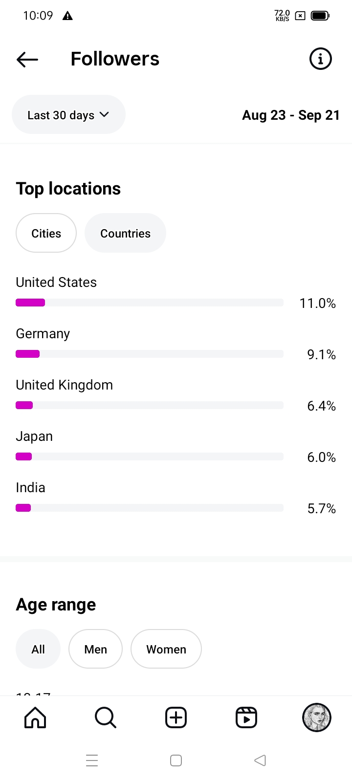Open the Reels icon in bottom bar

tap(246, 717)
